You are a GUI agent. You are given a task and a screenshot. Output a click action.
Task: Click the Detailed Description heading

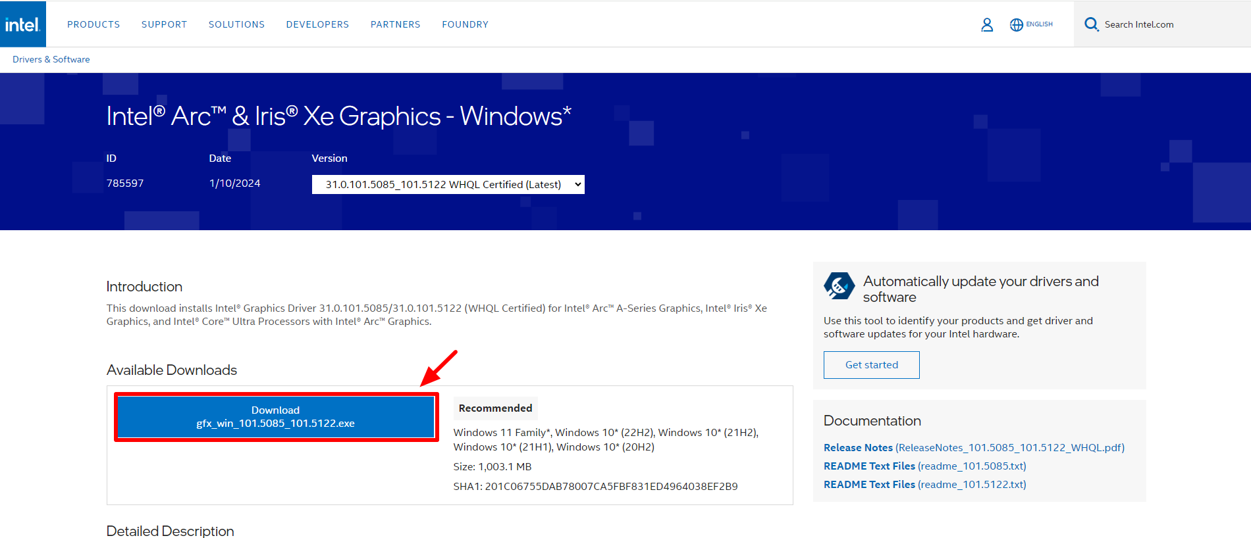[x=171, y=531]
